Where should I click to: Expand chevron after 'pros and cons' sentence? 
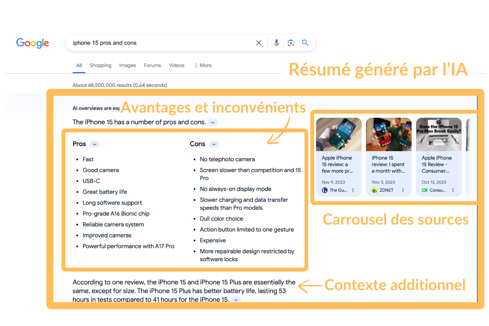point(213,123)
